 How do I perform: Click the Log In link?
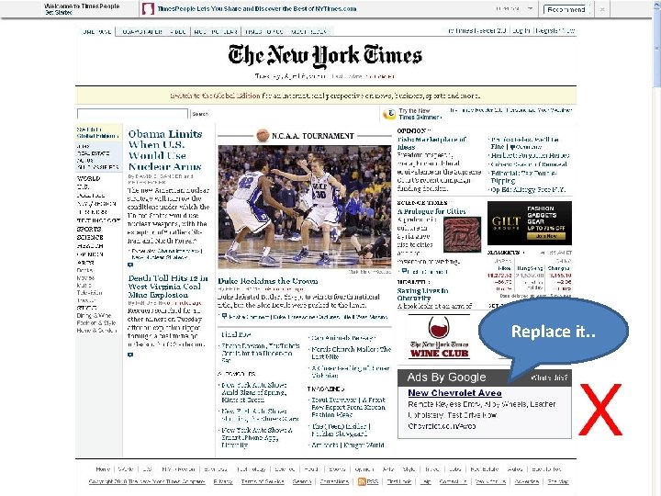[x=521, y=31]
